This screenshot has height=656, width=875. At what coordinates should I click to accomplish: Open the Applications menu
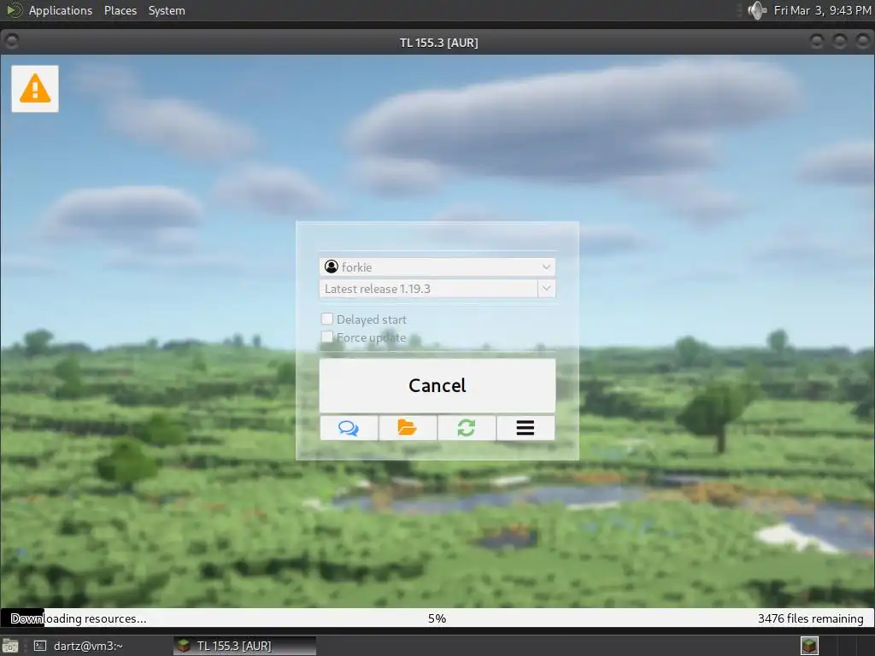(x=61, y=10)
